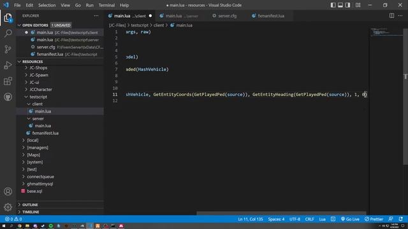
Task: Open the Run menu
Action: coord(89,5)
